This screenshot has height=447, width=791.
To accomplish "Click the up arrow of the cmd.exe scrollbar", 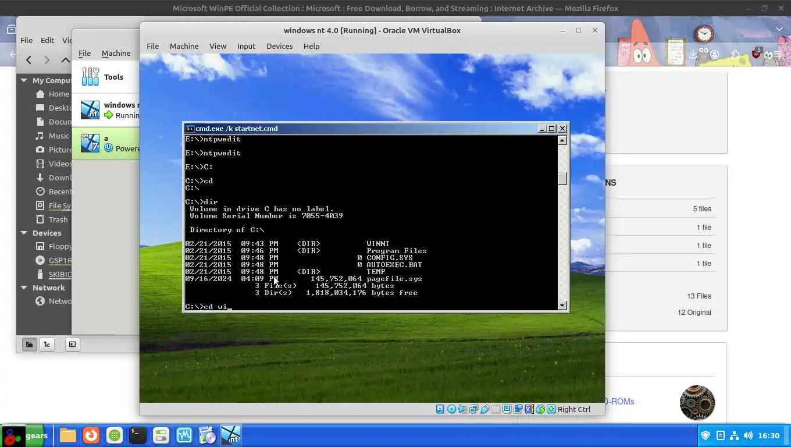I will click(x=562, y=140).
